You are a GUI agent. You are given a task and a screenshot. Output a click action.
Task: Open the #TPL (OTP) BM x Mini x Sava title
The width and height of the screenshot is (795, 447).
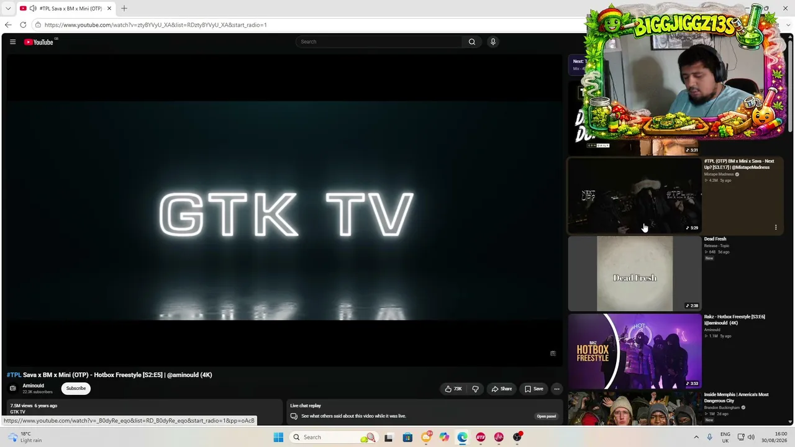tap(739, 164)
